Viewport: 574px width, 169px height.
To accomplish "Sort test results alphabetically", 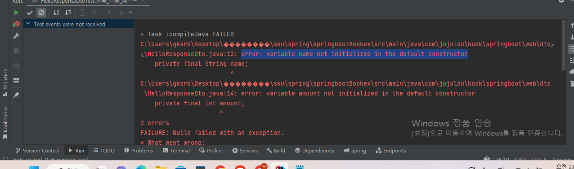I will (56, 13).
